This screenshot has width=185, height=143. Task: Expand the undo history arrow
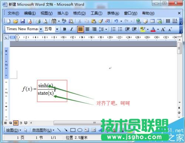click(x=121, y=21)
